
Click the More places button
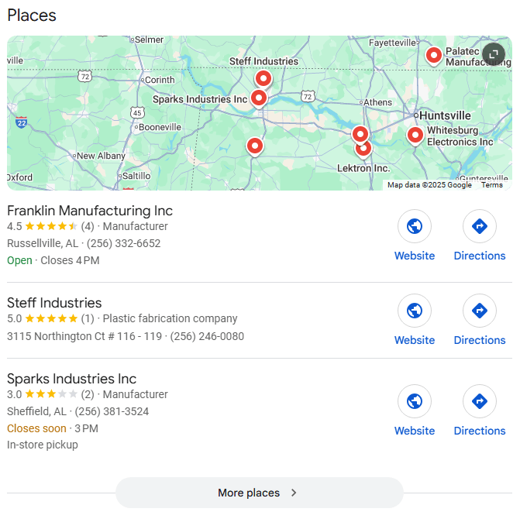[260, 493]
